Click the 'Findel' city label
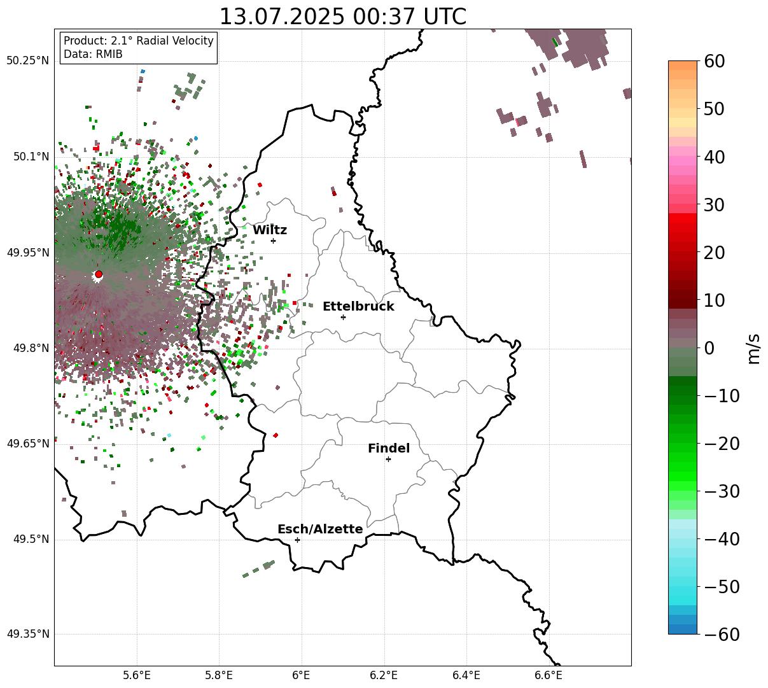Image resolution: width=768 pixels, height=688 pixels. click(x=389, y=449)
